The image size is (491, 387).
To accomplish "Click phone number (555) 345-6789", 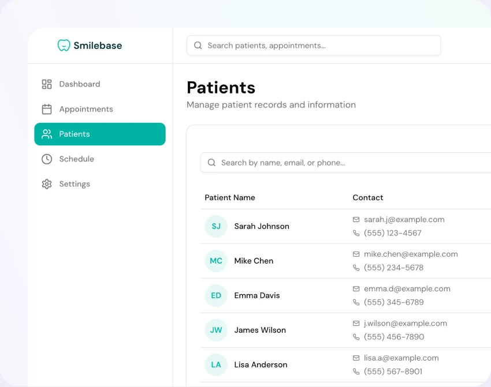I will pyautogui.click(x=393, y=302).
